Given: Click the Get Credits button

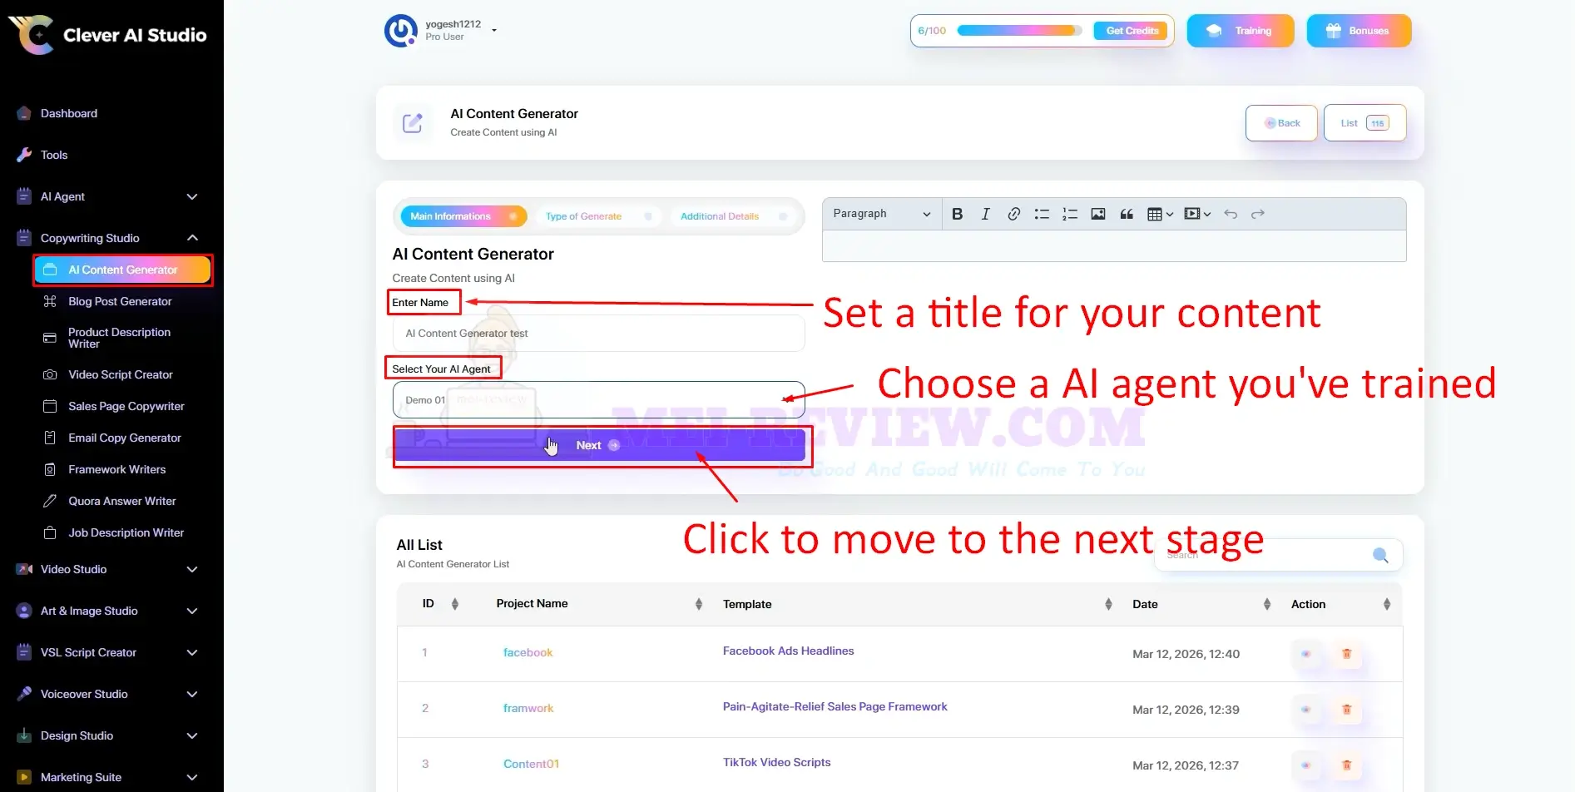Looking at the screenshot, I should tap(1132, 31).
